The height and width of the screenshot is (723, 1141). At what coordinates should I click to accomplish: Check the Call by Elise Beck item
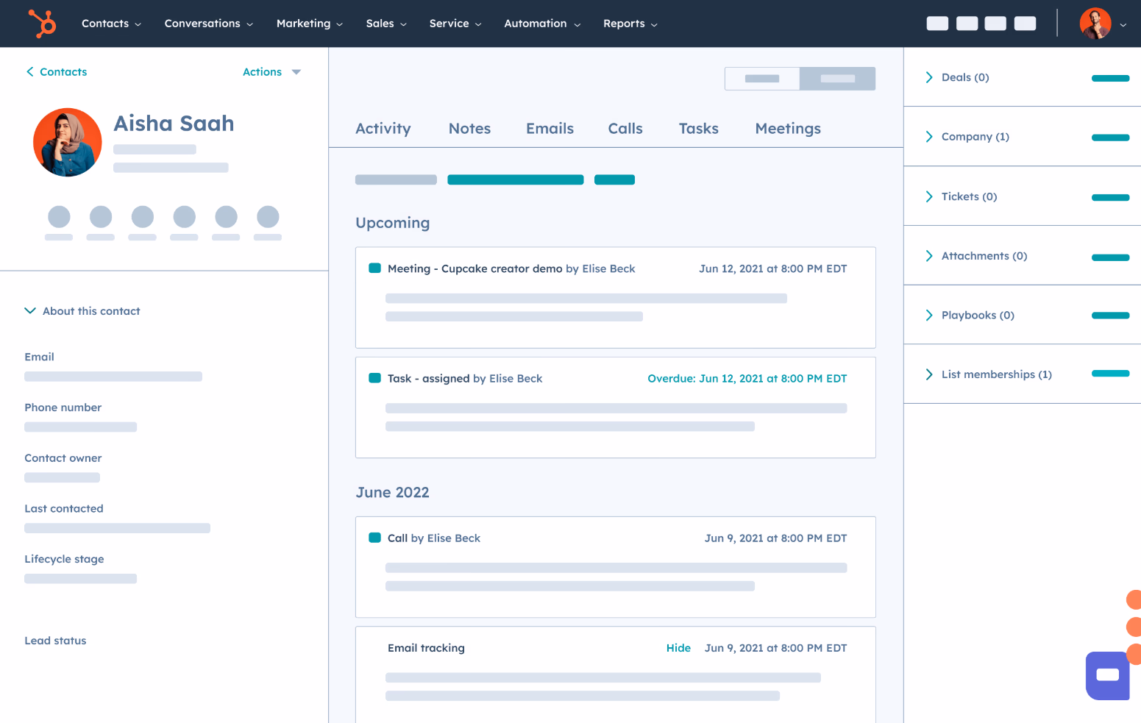[x=375, y=538]
